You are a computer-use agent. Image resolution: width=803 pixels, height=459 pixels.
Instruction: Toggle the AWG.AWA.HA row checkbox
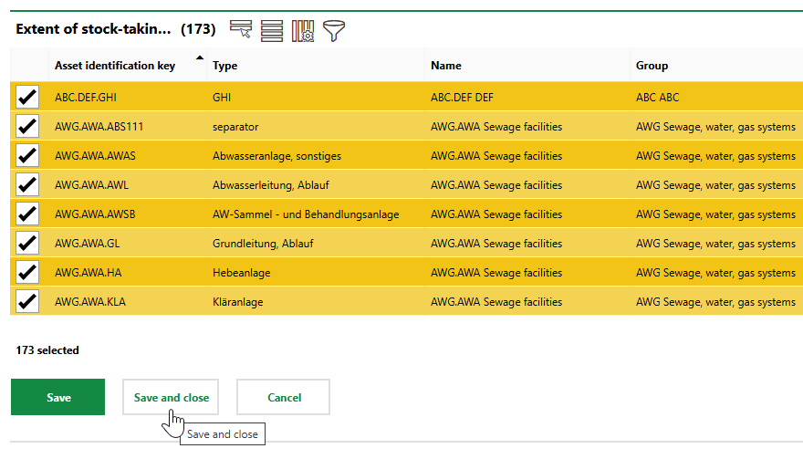(27, 272)
